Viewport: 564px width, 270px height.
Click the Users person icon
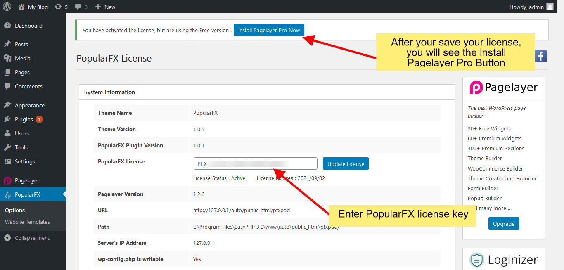click(7, 133)
